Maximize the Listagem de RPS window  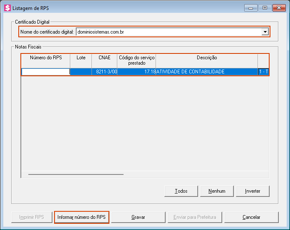[x=264, y=7]
